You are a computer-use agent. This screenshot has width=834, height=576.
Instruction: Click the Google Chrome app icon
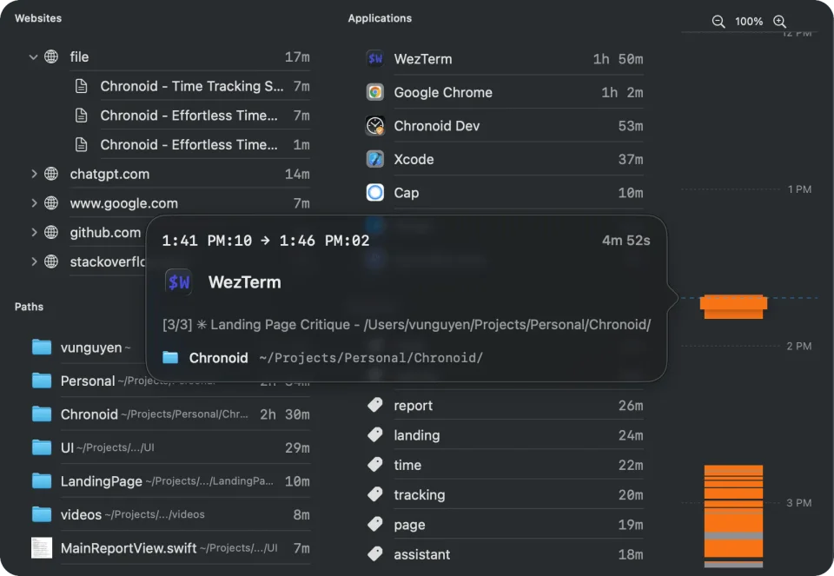click(375, 92)
